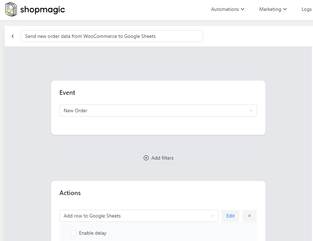Screen dimensions: 313x241
Task: Click Edit for the Google Sheets action
Action: 230,216
